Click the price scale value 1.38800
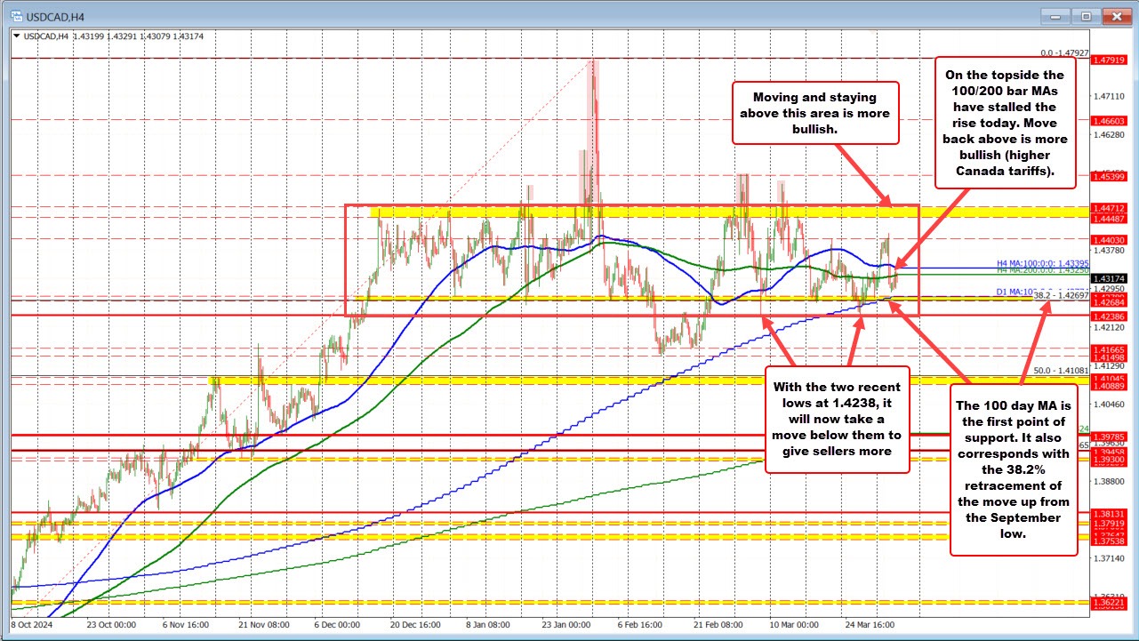 1108,481
